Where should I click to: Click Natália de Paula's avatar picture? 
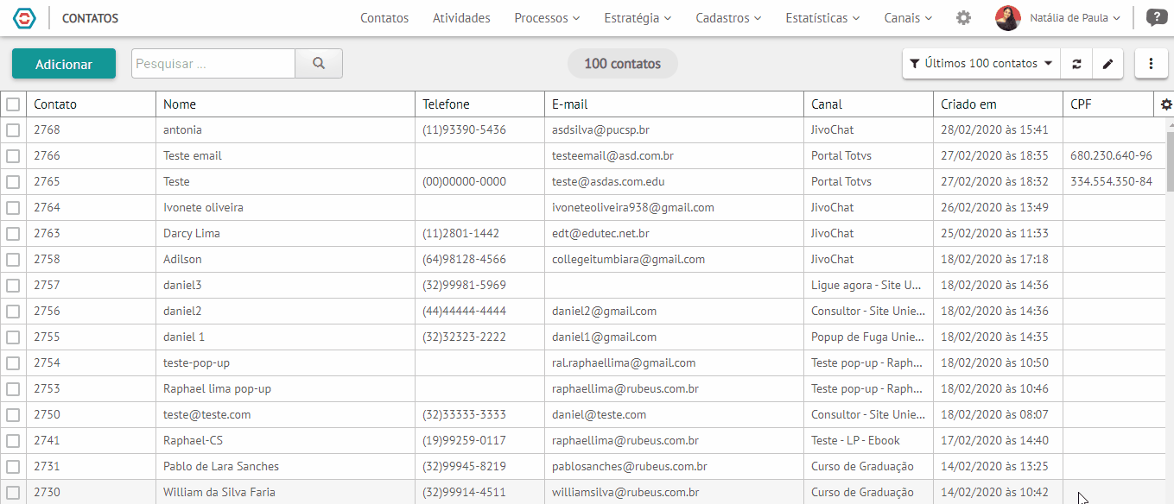[x=1008, y=18]
